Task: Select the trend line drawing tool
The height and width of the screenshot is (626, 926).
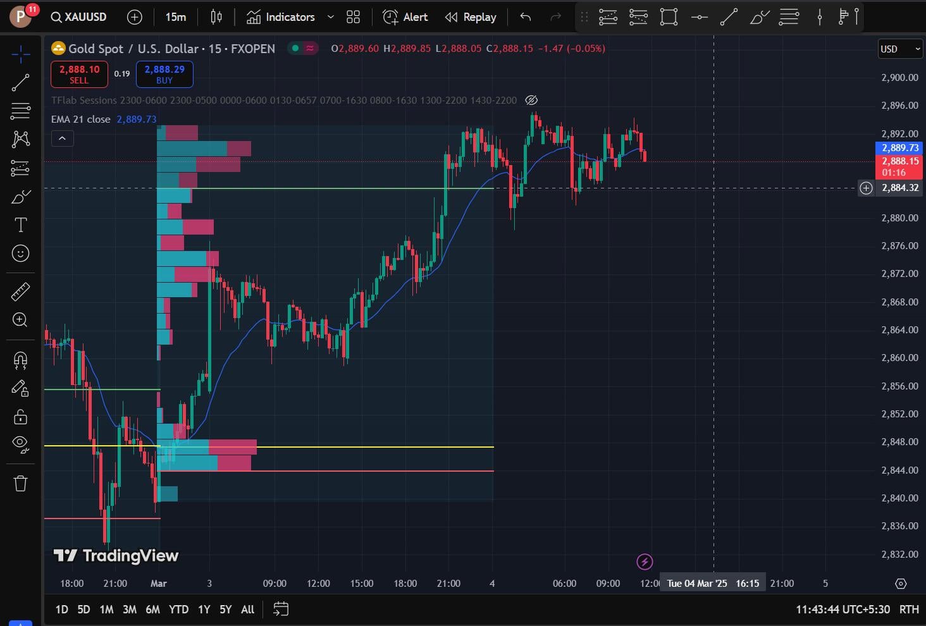Action: pos(20,83)
